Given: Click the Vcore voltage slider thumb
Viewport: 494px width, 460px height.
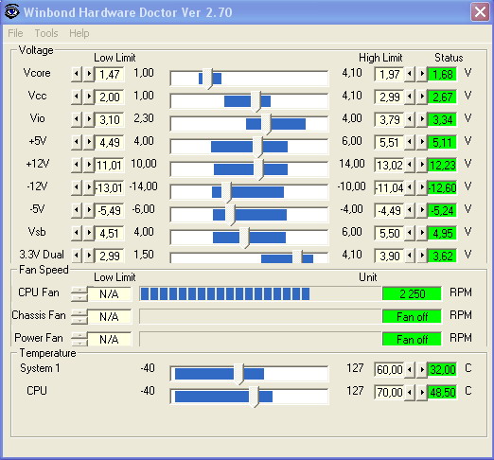Looking at the screenshot, I should pyautogui.click(x=207, y=79).
